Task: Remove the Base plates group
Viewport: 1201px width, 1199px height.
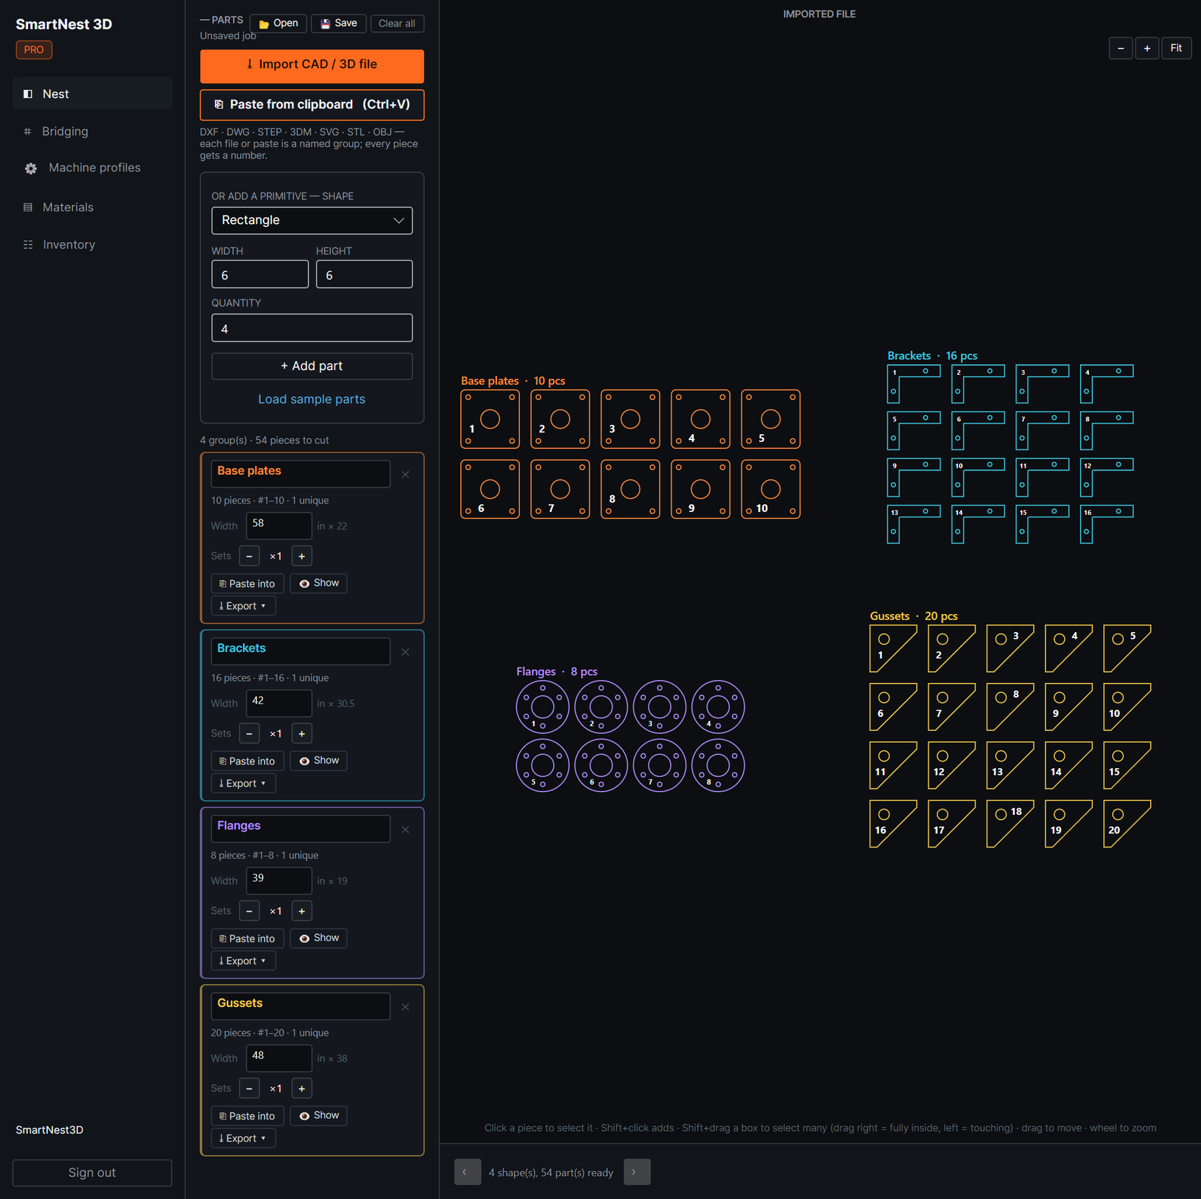Action: (x=406, y=475)
